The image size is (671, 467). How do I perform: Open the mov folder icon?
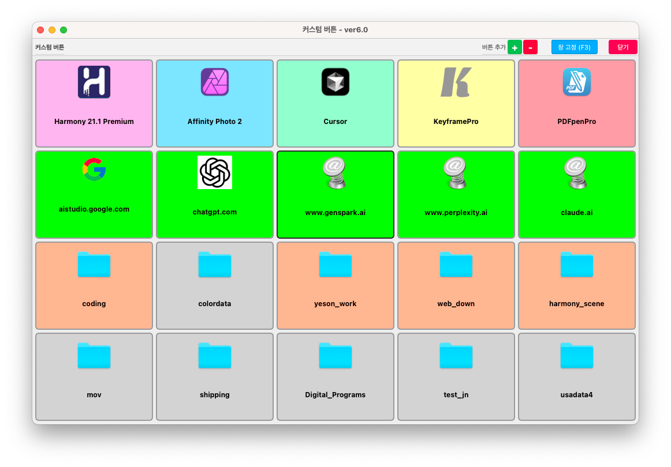click(94, 356)
